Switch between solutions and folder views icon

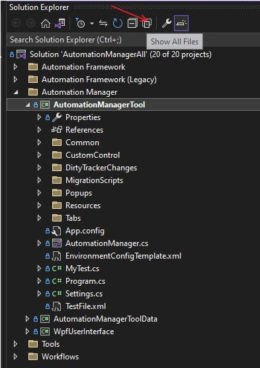(60, 23)
